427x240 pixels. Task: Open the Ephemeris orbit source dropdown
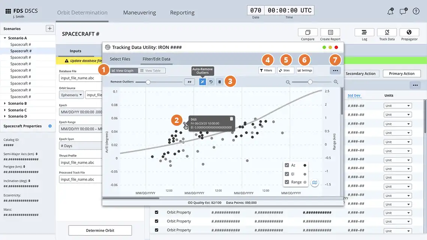click(71, 95)
